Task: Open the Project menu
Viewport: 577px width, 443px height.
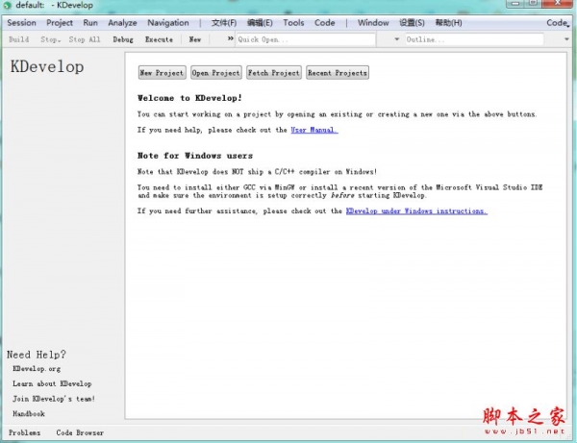Action: click(60, 23)
